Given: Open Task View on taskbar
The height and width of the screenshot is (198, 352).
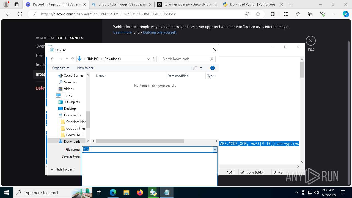Looking at the screenshot, I should tap(99, 193).
